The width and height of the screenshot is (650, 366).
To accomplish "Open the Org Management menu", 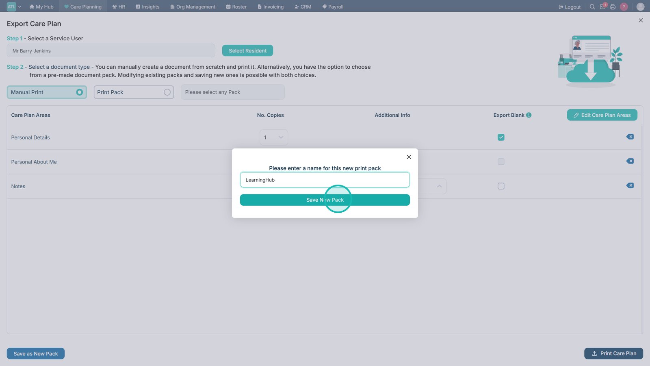I will point(193,7).
